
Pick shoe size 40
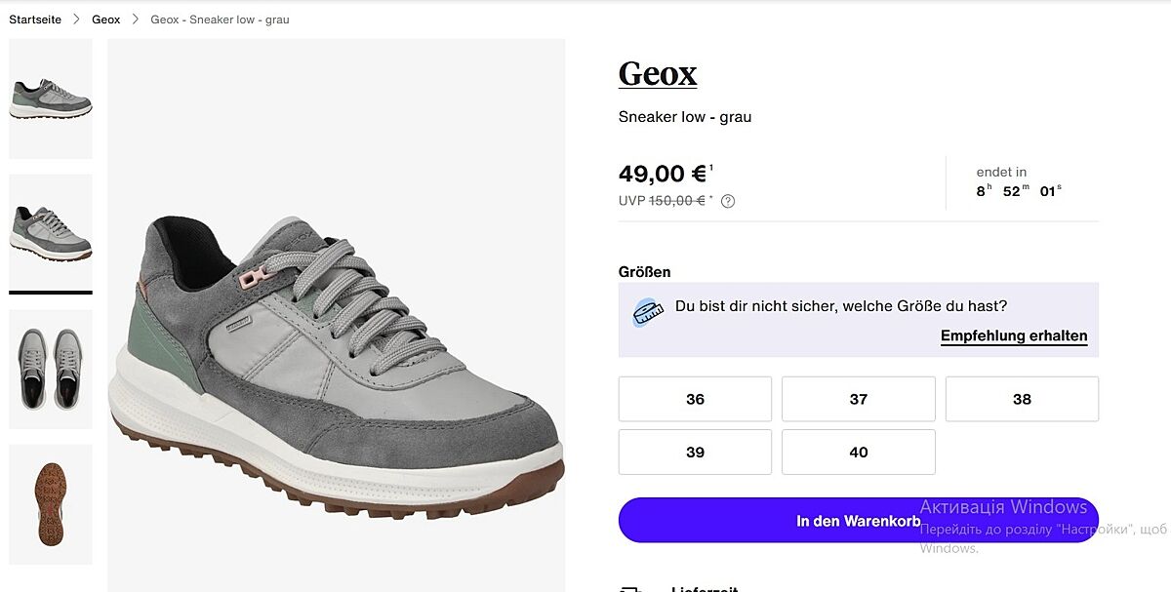click(x=859, y=453)
